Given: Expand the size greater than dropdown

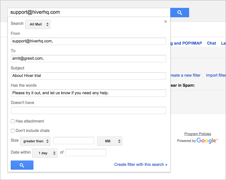Looking at the screenshot, I should pyautogui.click(x=35, y=141).
